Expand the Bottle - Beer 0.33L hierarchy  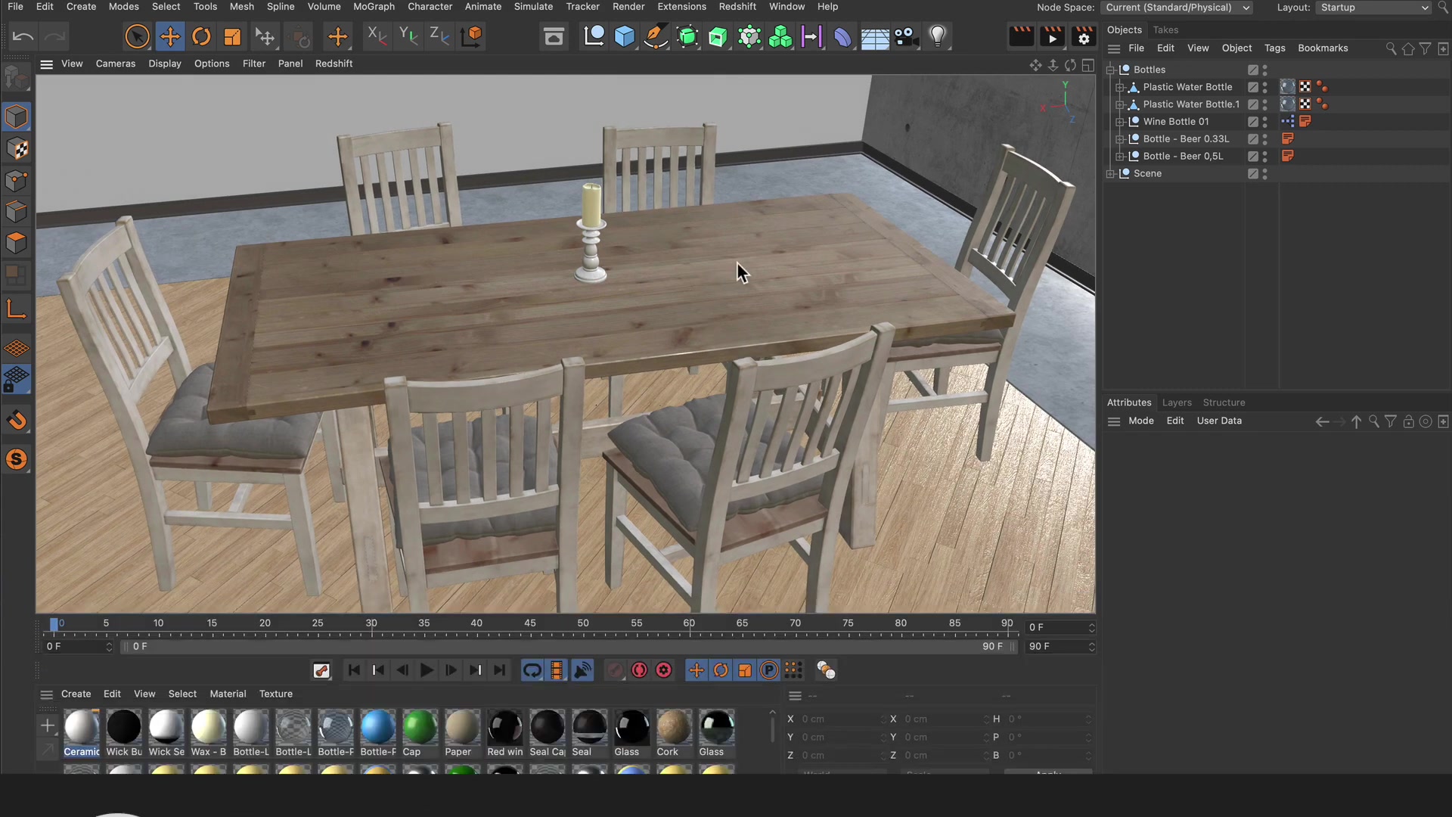click(x=1122, y=138)
